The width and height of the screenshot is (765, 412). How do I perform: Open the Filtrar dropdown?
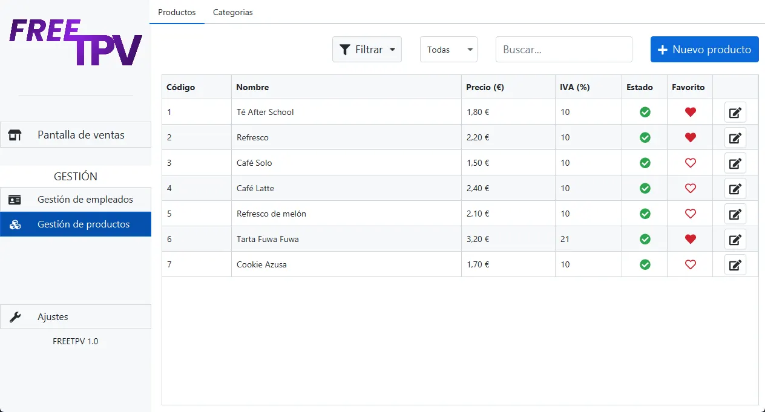click(x=367, y=50)
